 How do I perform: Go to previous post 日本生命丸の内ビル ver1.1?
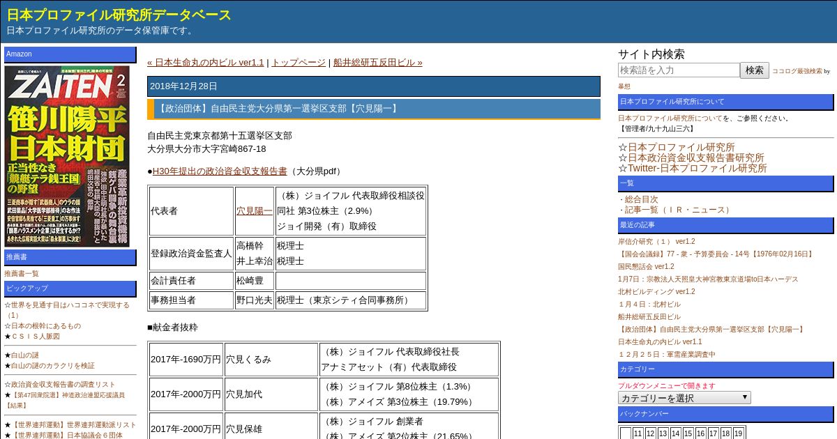click(x=206, y=62)
